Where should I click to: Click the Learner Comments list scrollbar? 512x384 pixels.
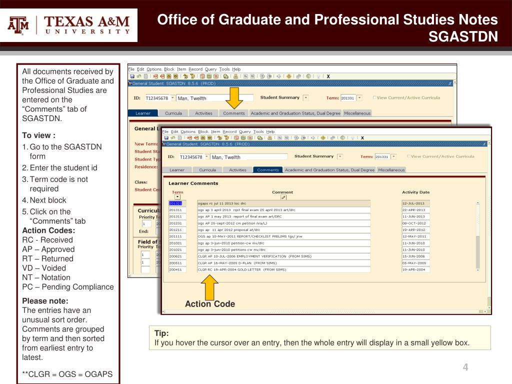(477, 236)
